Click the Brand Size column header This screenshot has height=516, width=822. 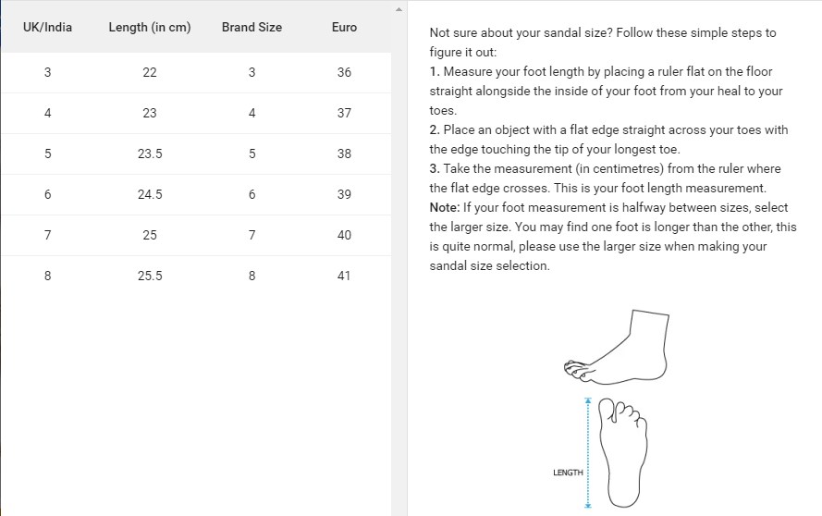(x=252, y=27)
